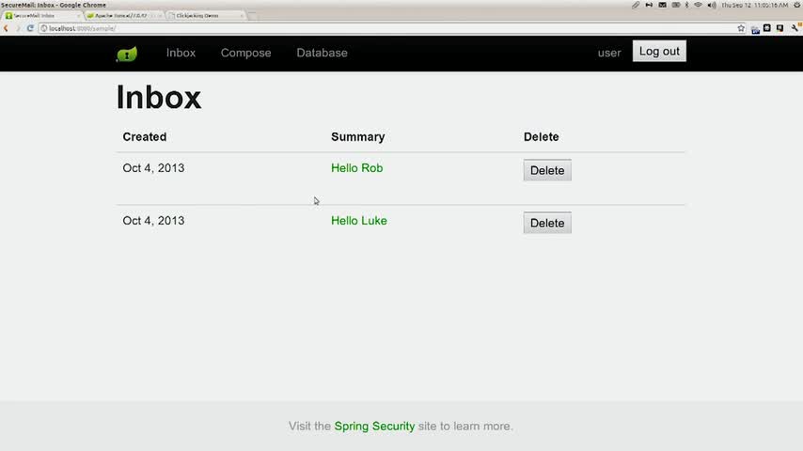Click the SecureMail leaf logo
This screenshot has height=451, width=803.
tap(126, 54)
